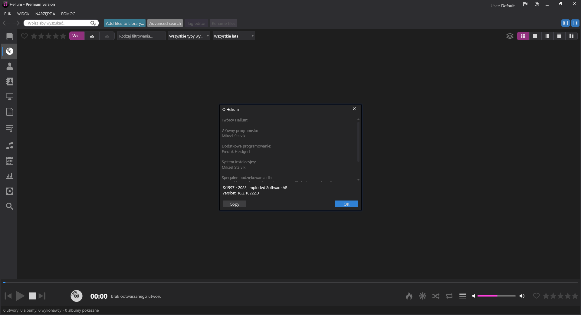Click the low volume speaker icon

[474, 296]
